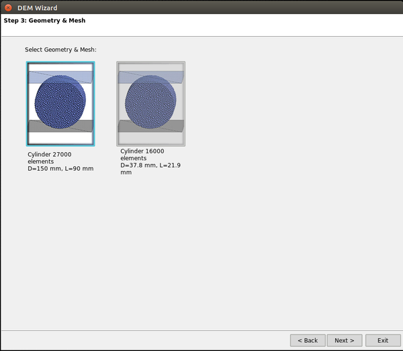The image size is (403, 351).
Task: Select the Cylinder 16000 elements mesh thumbnail
Action: (x=150, y=104)
